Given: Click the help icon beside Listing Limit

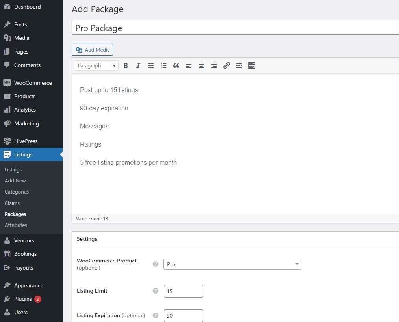Looking at the screenshot, I should 155,291.
